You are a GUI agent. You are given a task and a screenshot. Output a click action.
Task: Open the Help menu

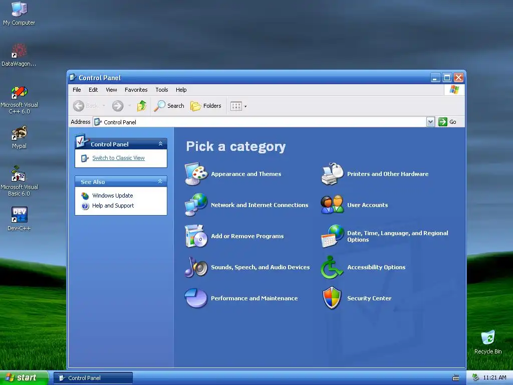pos(181,90)
